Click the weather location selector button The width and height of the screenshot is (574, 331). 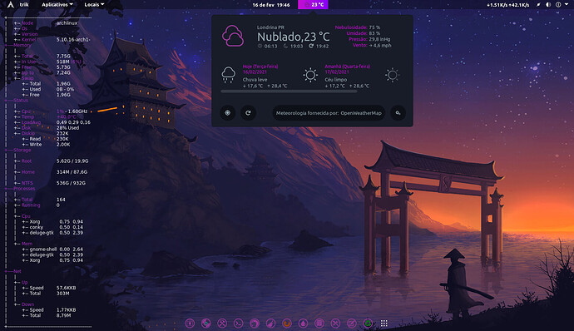[227, 113]
